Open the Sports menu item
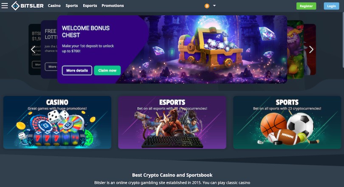Viewport: 344px width, 187px height. [x=72, y=6]
